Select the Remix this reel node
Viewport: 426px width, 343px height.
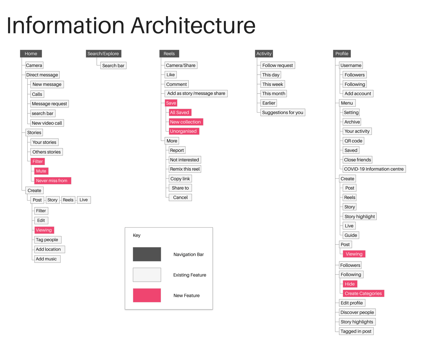pos(185,169)
